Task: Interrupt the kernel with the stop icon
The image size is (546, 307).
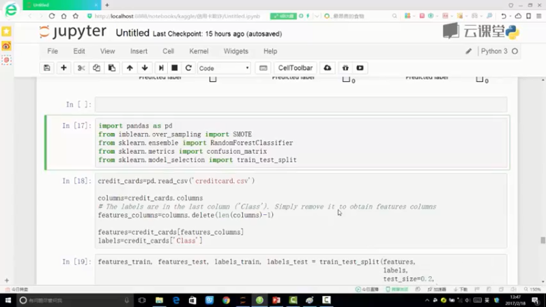Action: 175,68
